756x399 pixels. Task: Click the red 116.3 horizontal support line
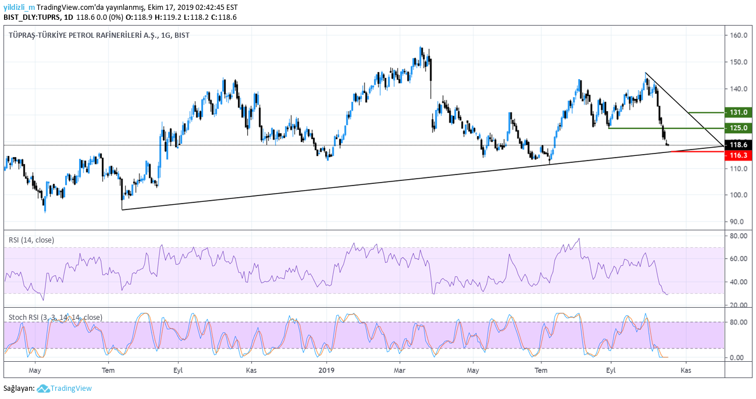697,151
